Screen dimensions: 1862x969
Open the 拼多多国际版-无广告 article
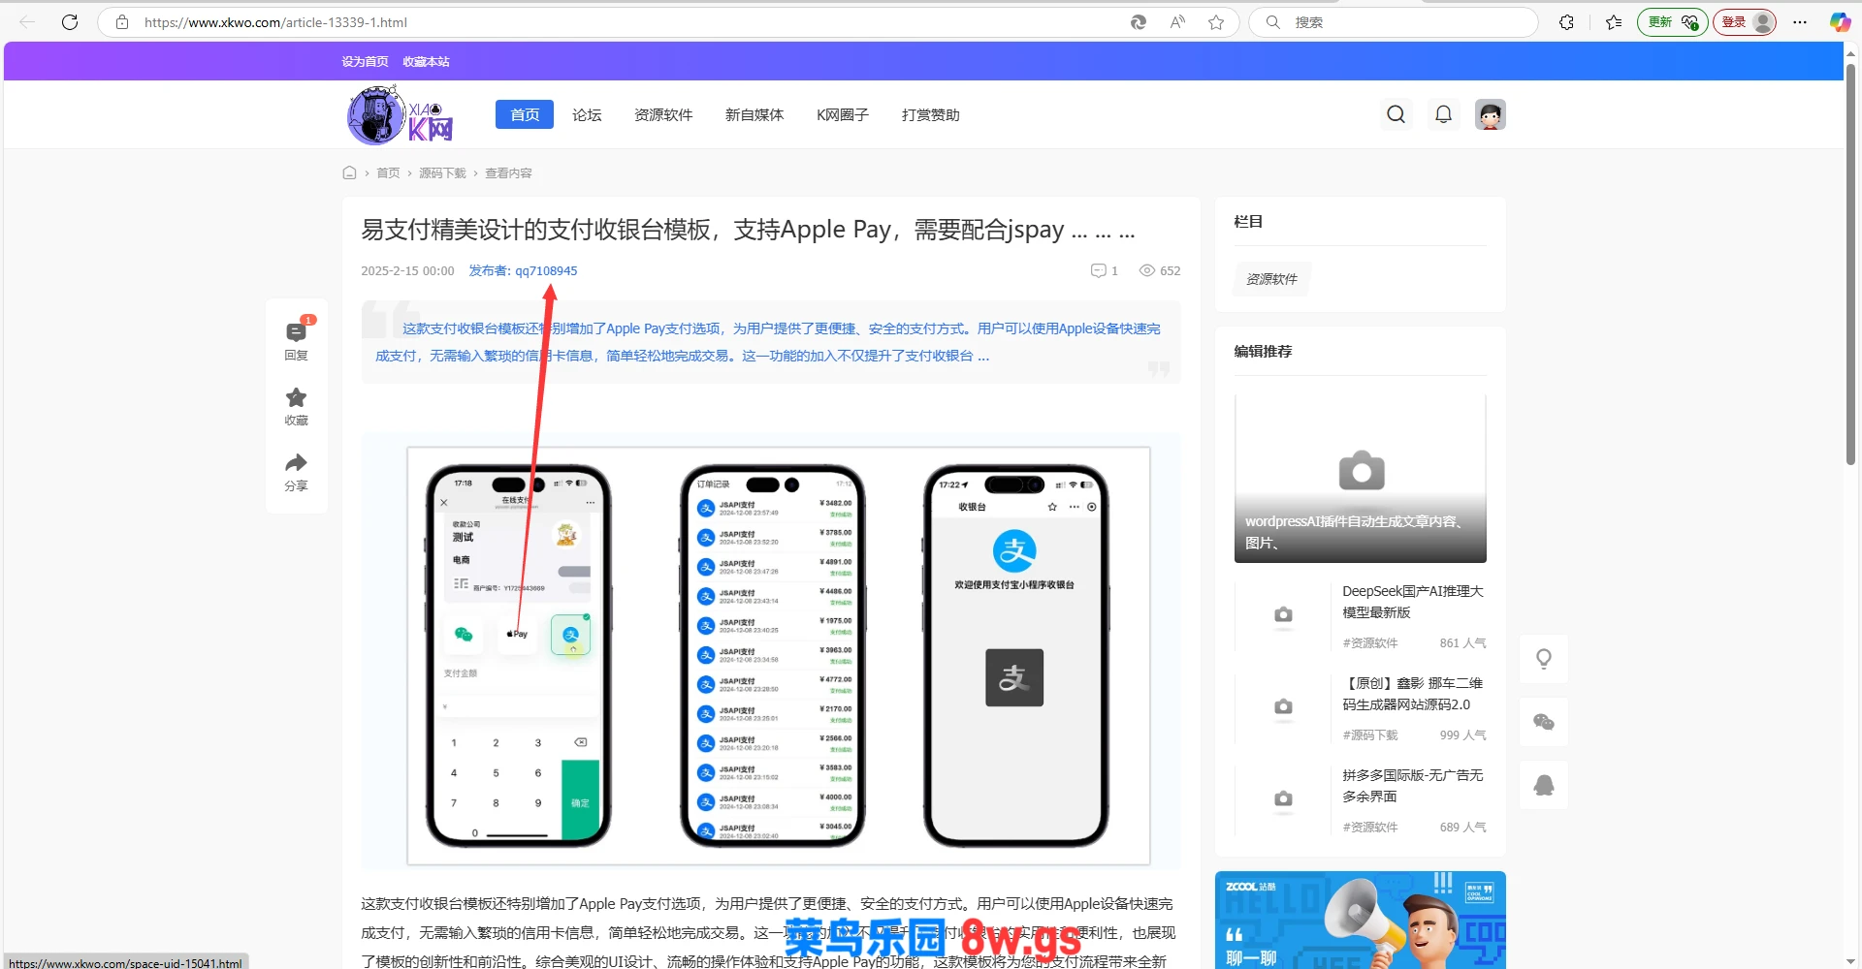tap(1413, 786)
